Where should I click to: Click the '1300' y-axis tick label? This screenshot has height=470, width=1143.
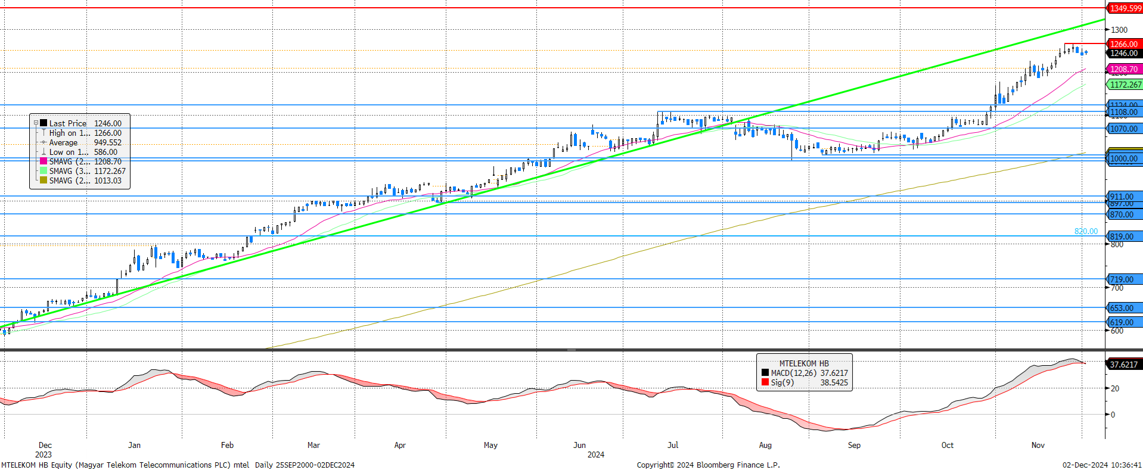coord(1119,30)
